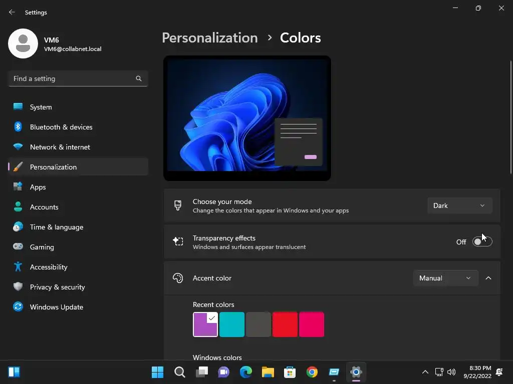
Task: Click the Time & language label
Action: tap(57, 227)
